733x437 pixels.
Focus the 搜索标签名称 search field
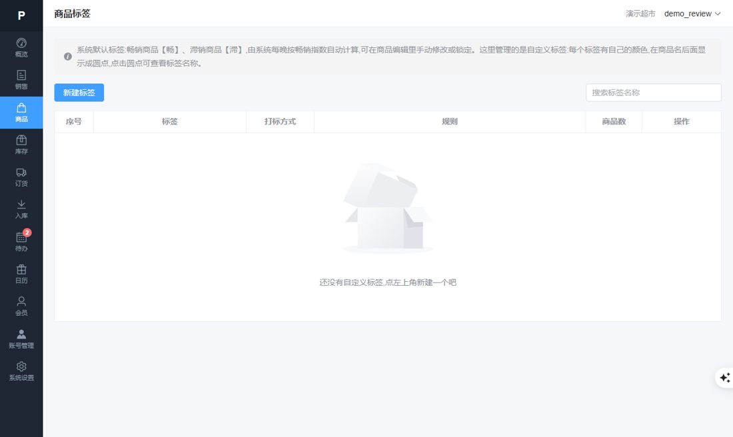654,93
